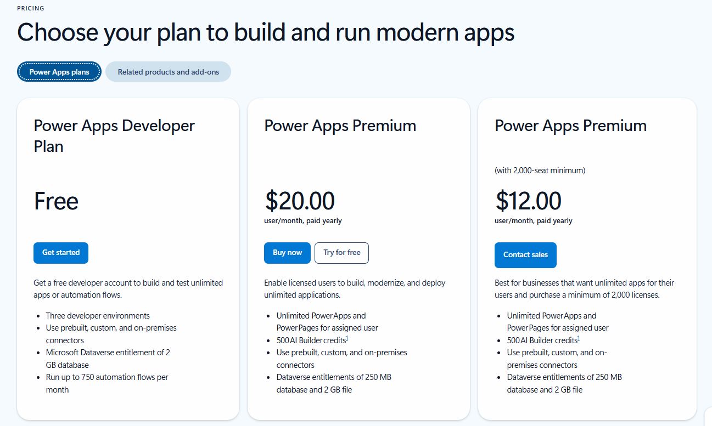Click the Three developer environments bullet
Screen dimensions: 712x426
pyautogui.click(x=98, y=316)
